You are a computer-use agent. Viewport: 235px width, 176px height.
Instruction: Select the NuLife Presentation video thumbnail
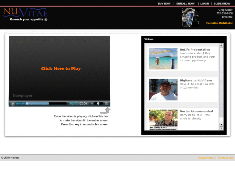(163, 59)
